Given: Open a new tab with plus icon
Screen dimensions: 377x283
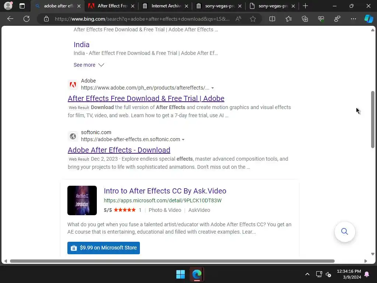Looking at the screenshot, I should [305, 6].
